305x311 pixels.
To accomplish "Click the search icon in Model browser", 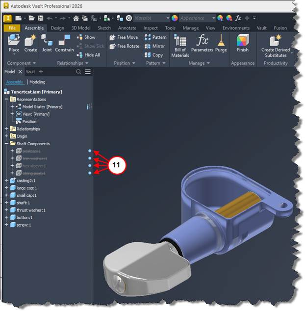I will pos(78,72).
